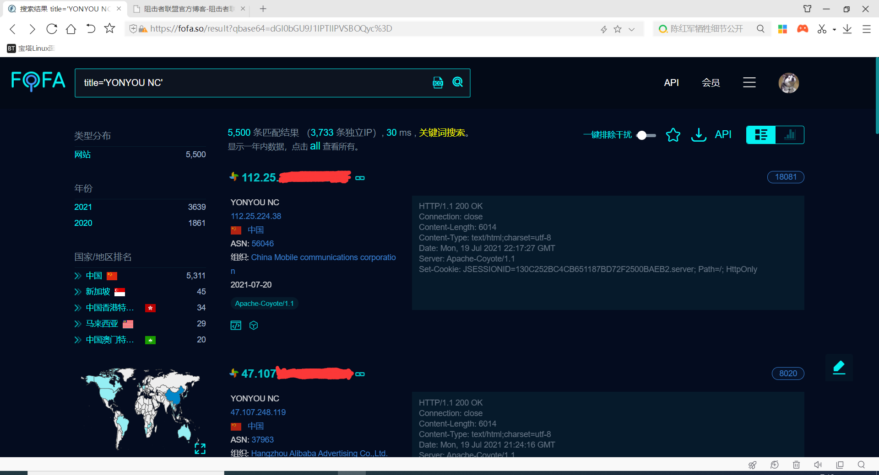The width and height of the screenshot is (879, 475).
Task: Go back to previous page
Action: coord(13,29)
